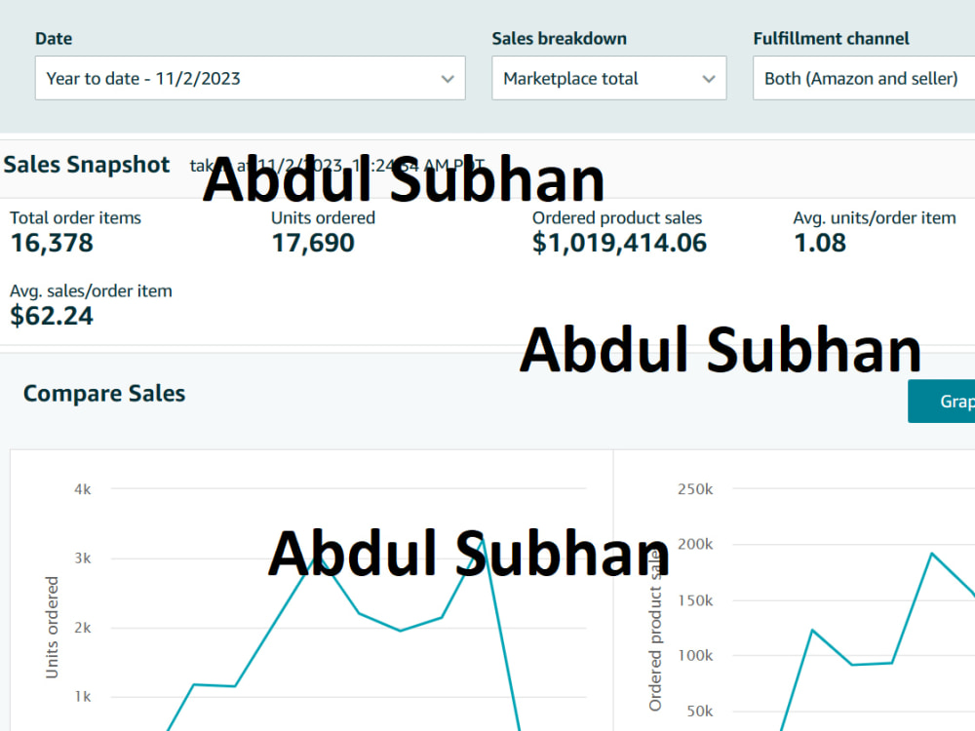Image resolution: width=975 pixels, height=731 pixels.
Task: Click the Sales breakdown filter label
Action: 559,39
